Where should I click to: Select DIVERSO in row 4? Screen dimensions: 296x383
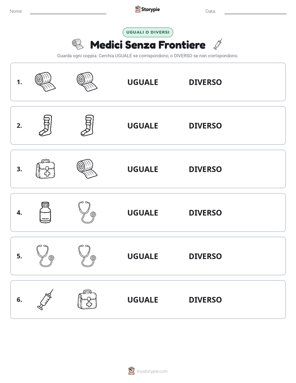[x=205, y=213]
